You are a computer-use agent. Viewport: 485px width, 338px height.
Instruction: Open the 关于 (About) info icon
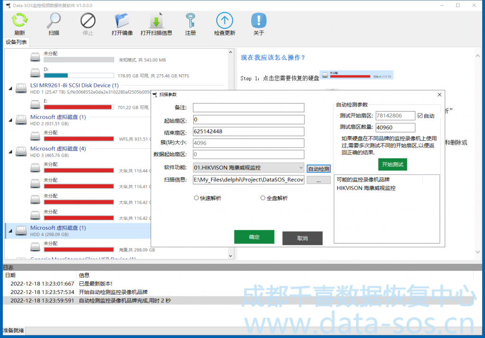[x=259, y=21]
